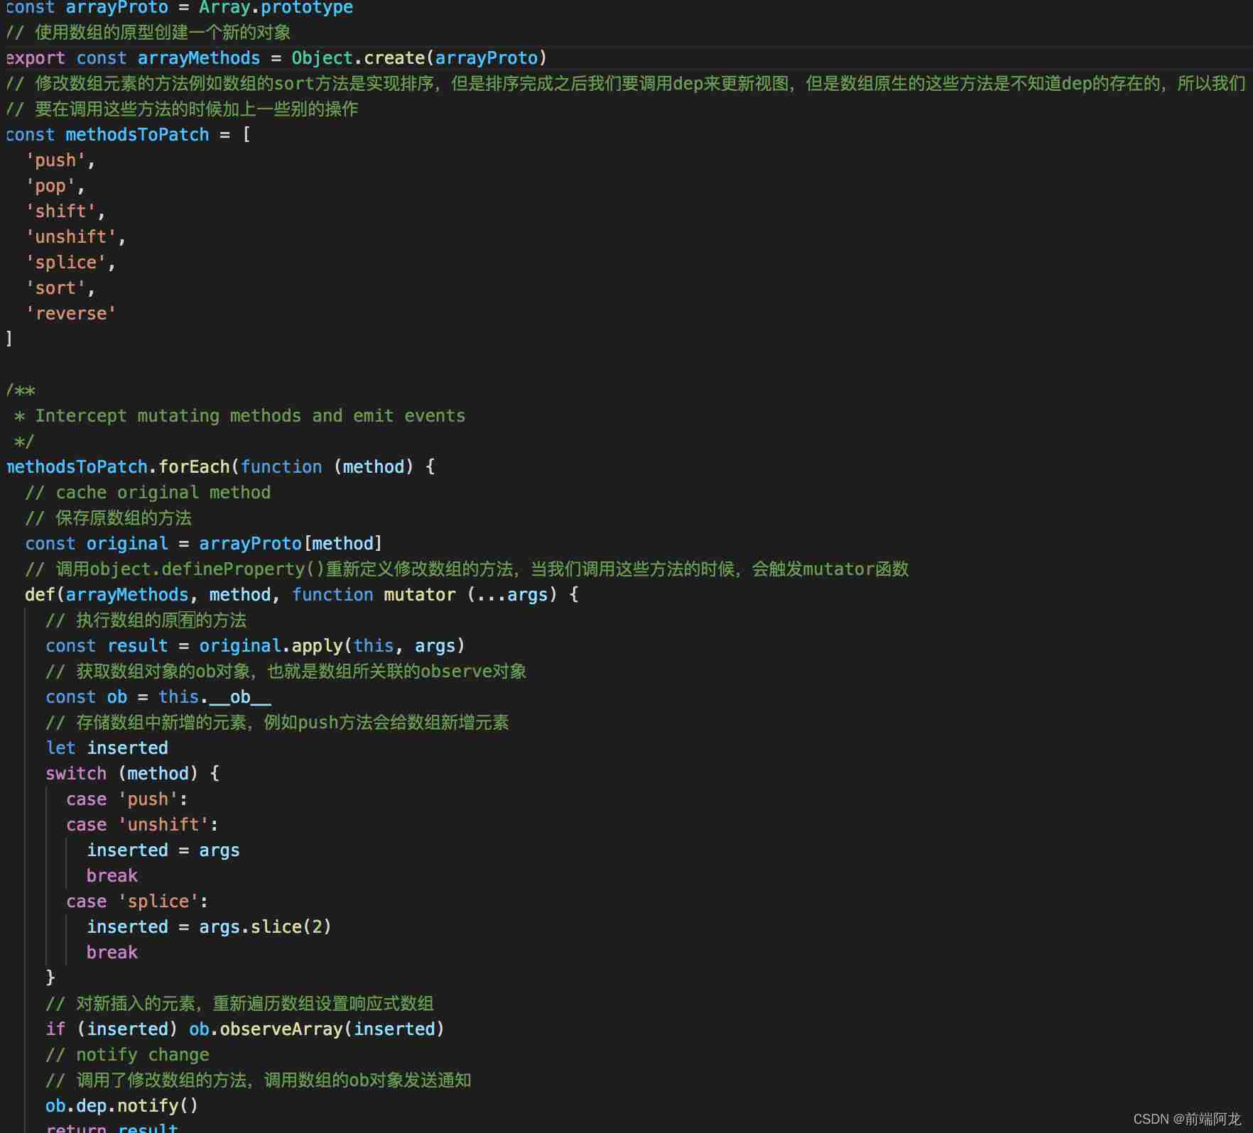
Task: Click 'inserted = args' assignment line
Action: 163,850
